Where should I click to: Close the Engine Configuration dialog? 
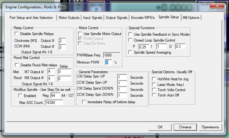(217, 6)
